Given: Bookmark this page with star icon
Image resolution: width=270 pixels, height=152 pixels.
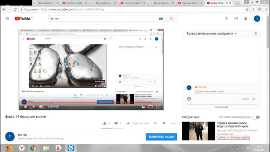Looking at the screenshot, I should pyautogui.click(x=247, y=9).
